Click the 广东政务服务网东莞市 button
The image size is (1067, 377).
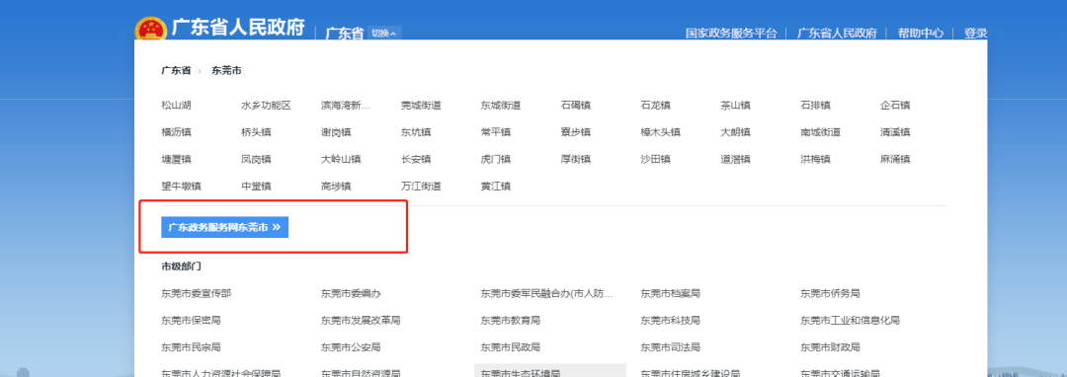point(224,228)
